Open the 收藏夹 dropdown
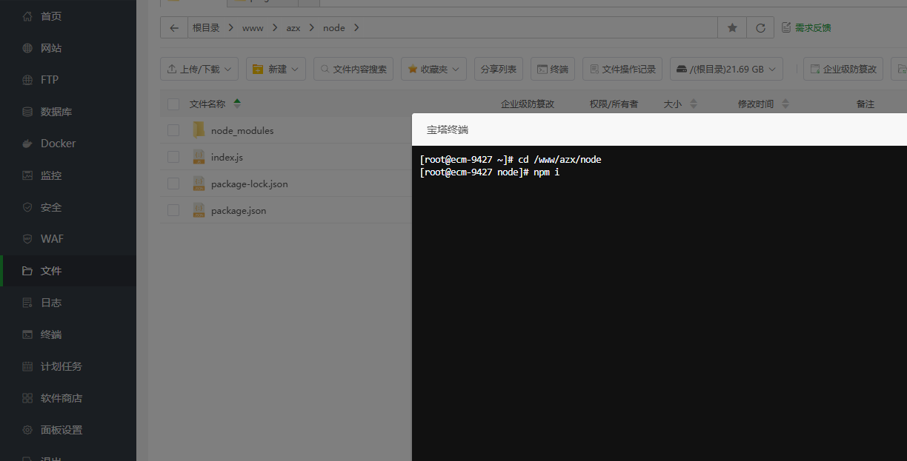 [433, 69]
